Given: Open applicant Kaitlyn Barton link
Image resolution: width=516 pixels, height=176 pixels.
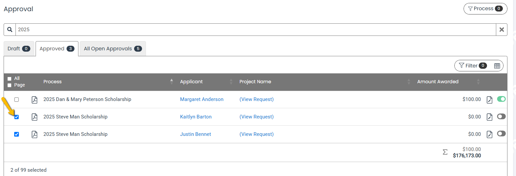Looking at the screenshot, I should pyautogui.click(x=196, y=117).
